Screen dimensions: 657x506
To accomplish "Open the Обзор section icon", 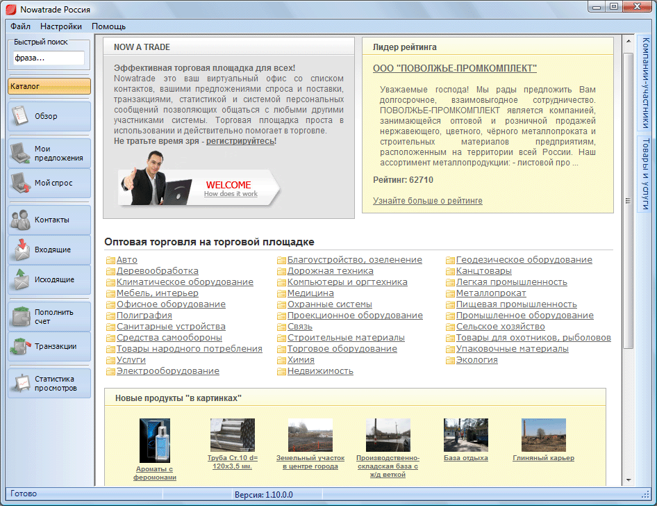I will (19, 116).
